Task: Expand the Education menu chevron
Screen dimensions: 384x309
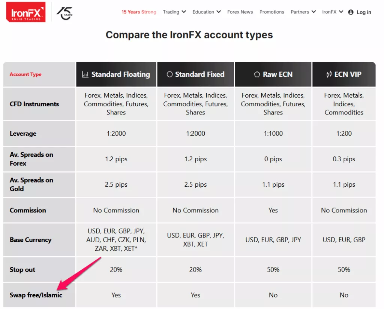Action: click(x=219, y=12)
